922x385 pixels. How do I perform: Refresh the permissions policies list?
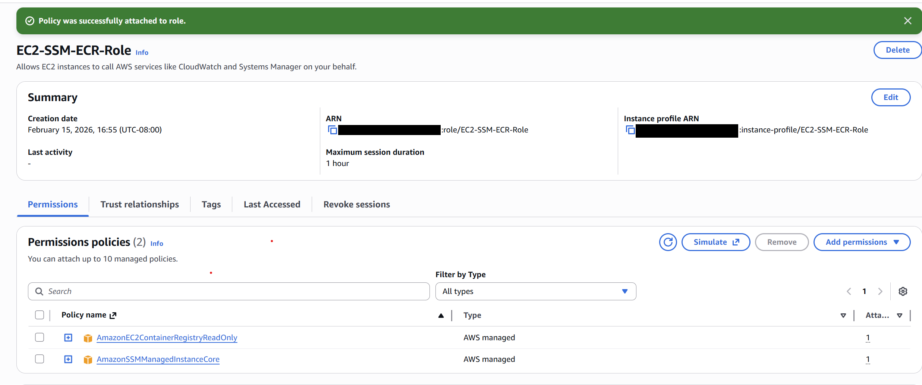(x=668, y=242)
